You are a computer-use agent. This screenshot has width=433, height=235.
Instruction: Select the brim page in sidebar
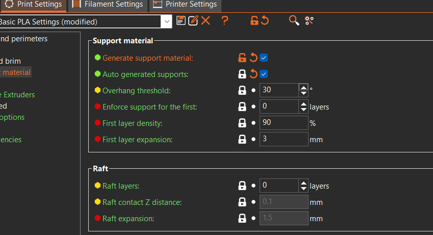tap(11, 61)
